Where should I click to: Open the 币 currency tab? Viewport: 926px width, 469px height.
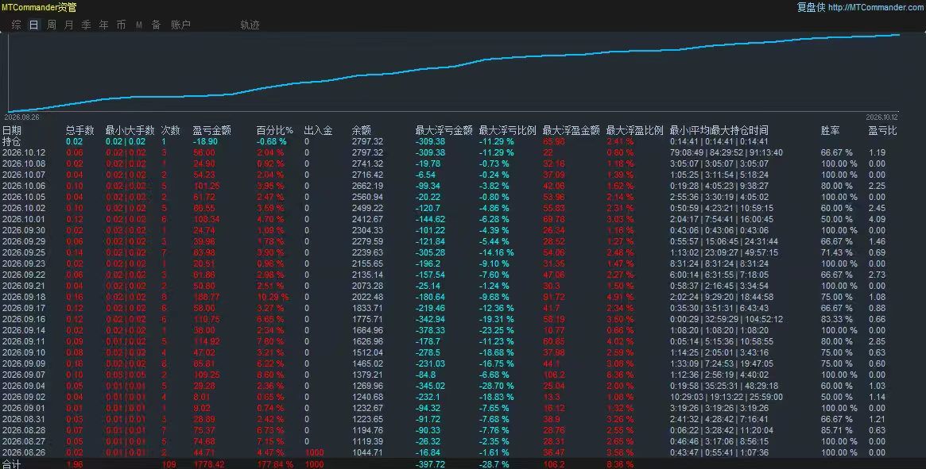click(121, 25)
